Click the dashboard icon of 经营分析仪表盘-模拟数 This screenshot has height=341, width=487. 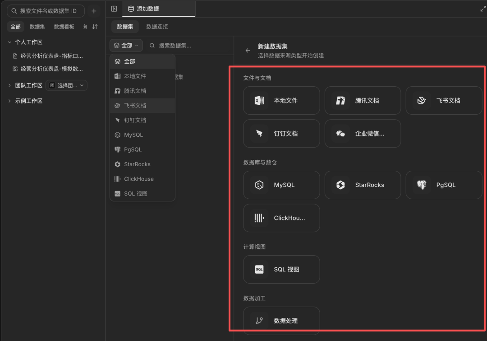click(15, 69)
